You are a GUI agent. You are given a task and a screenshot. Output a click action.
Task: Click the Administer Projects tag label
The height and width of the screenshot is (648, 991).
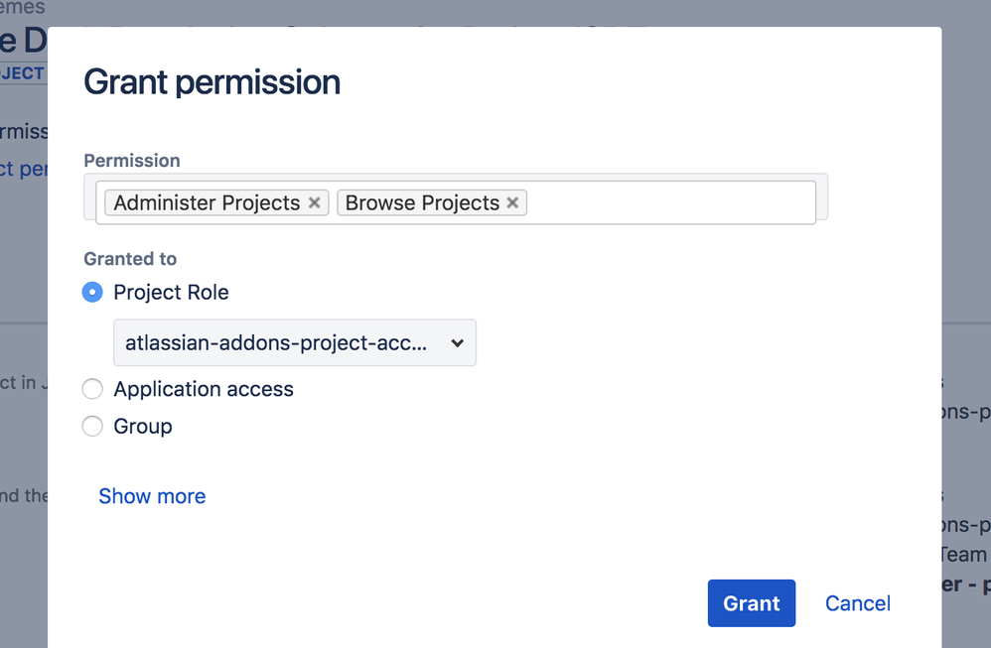click(x=207, y=203)
